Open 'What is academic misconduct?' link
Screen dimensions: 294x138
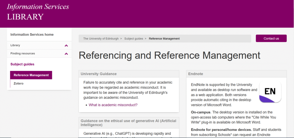coord(113,105)
